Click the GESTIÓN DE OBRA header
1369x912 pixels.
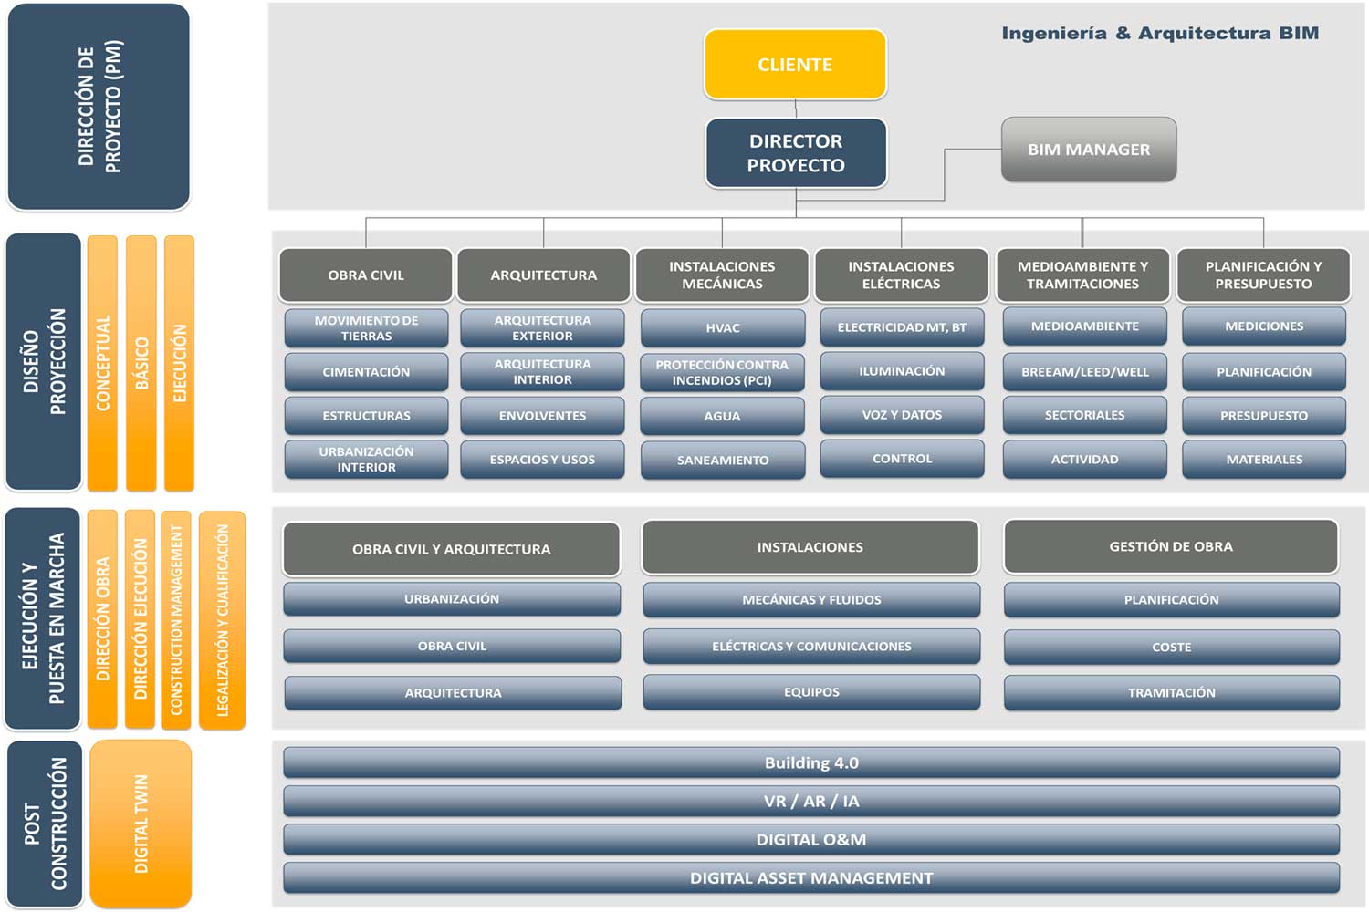tap(1171, 546)
